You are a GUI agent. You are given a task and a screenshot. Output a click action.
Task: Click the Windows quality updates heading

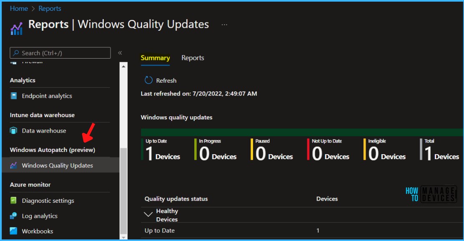tap(177, 118)
